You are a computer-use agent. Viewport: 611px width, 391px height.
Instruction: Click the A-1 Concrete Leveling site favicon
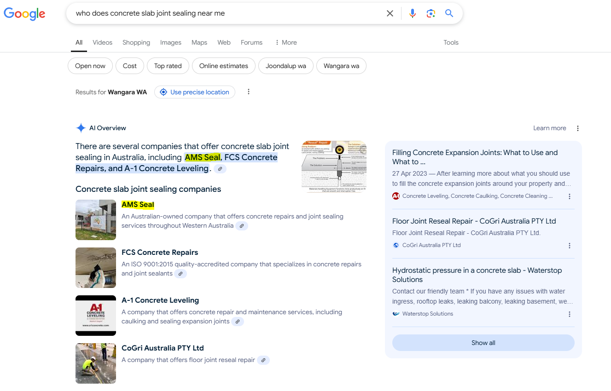click(396, 196)
